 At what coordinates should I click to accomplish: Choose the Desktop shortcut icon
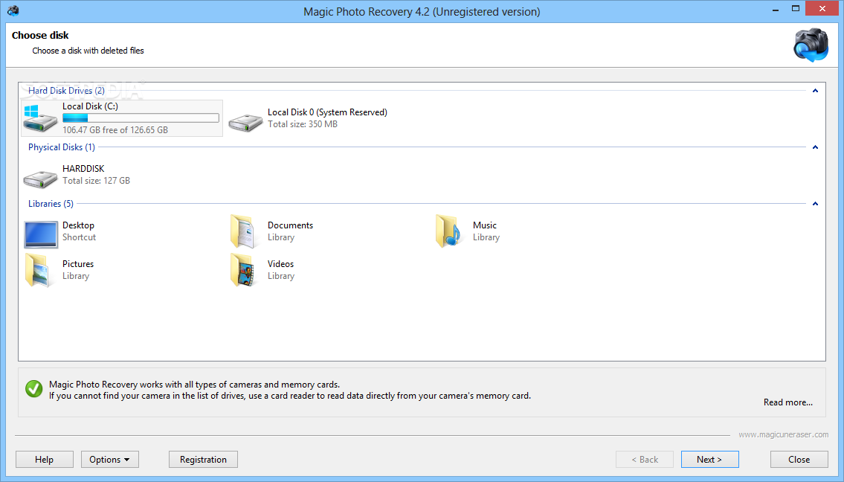click(41, 234)
